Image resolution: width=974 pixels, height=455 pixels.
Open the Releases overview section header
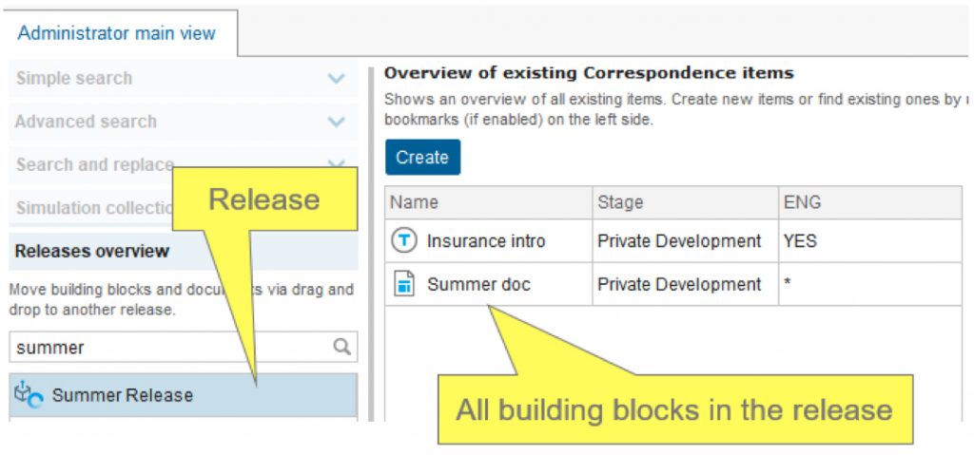pyautogui.click(x=184, y=252)
